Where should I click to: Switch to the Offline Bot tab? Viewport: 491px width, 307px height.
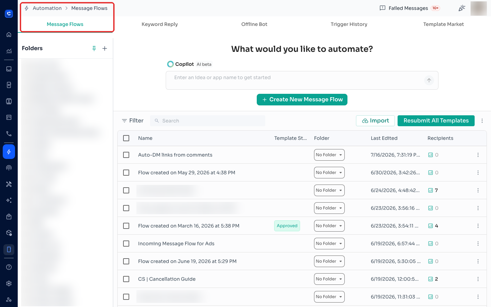click(254, 24)
